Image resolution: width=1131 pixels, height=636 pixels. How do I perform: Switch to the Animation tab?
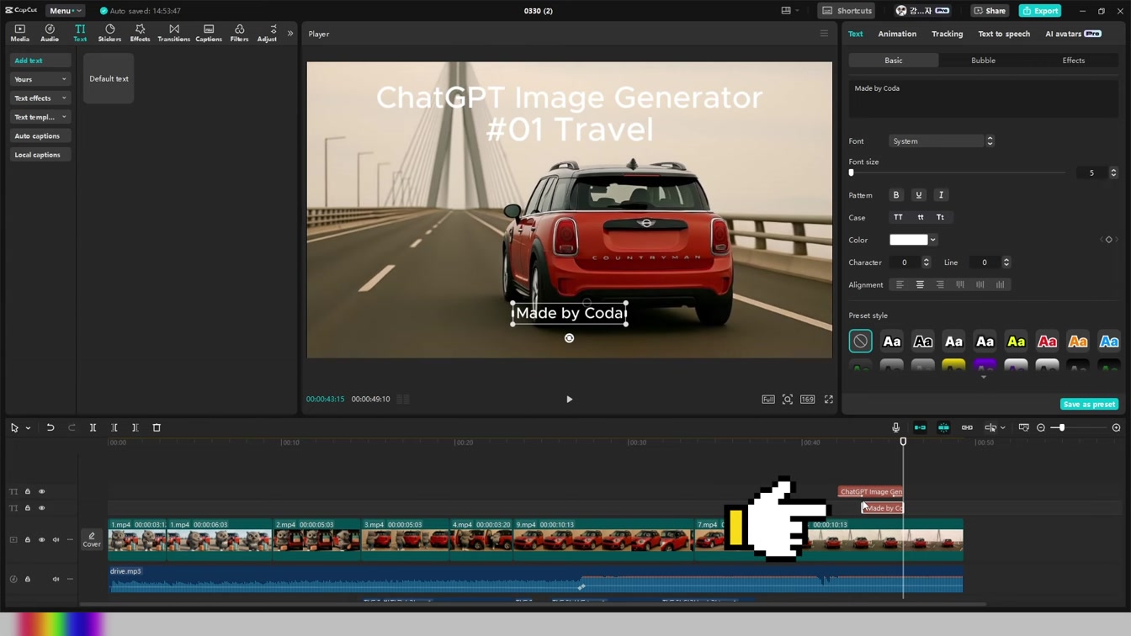[897, 34]
